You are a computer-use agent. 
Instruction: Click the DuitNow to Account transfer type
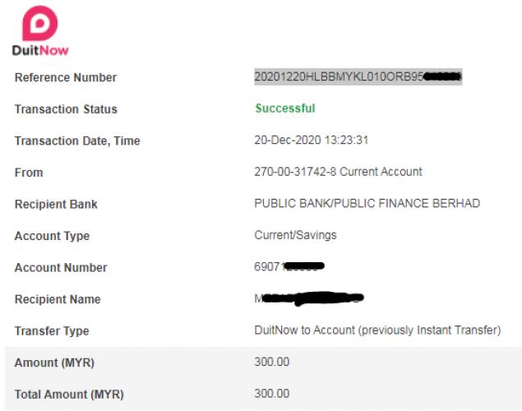pos(377,330)
